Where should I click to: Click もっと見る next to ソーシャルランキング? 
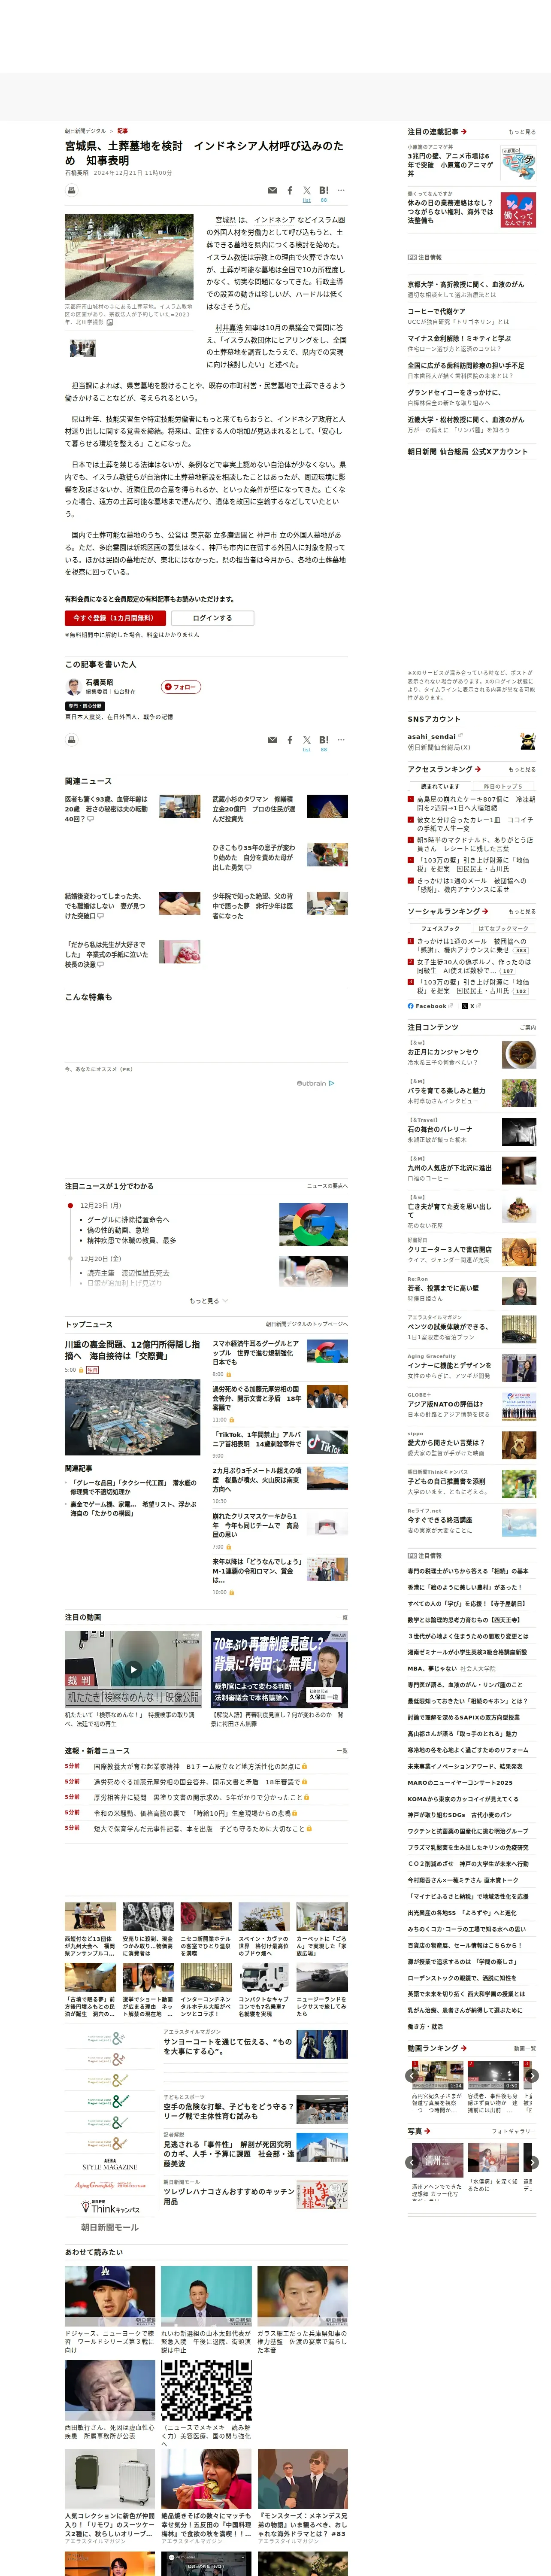[x=521, y=912]
